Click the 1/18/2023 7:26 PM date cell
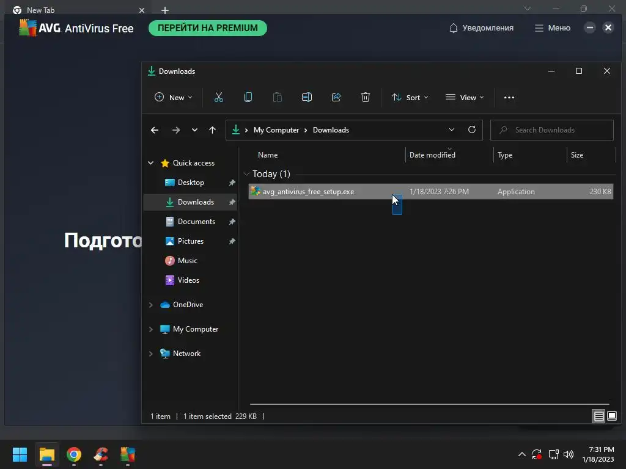Viewport: 626px width, 469px height. 439,191
